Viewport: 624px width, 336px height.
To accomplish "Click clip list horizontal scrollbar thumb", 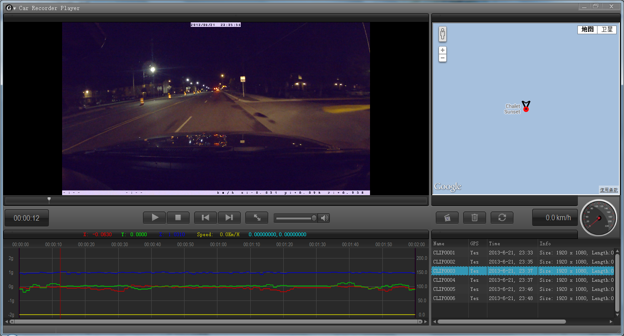I will 502,321.
